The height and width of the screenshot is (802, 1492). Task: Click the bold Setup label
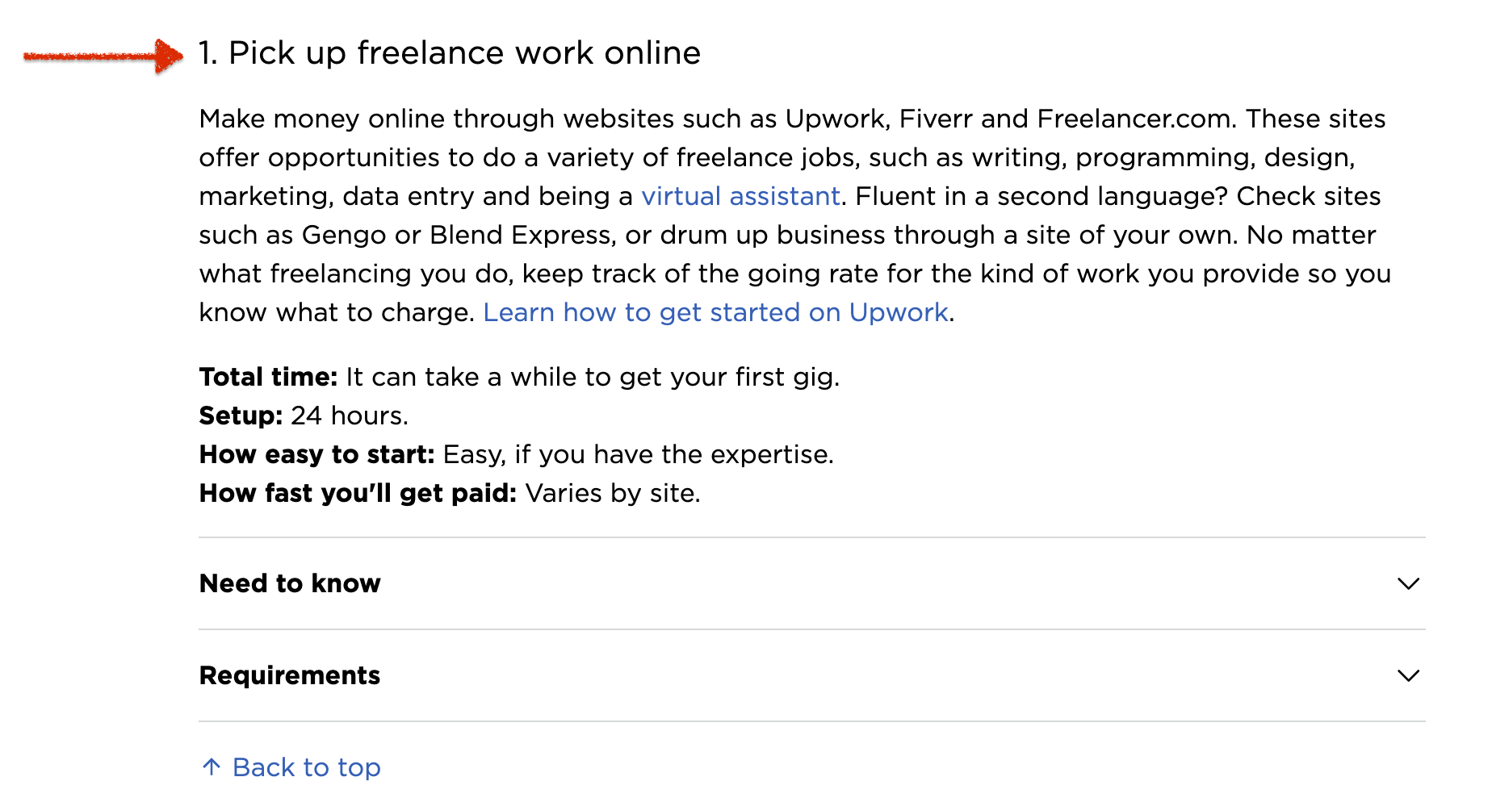point(241,416)
